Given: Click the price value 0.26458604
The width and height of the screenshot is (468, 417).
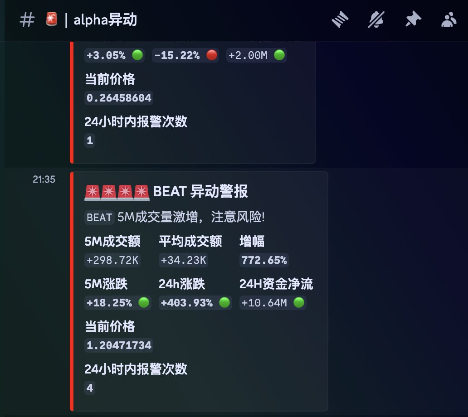Looking at the screenshot, I should point(119,98).
